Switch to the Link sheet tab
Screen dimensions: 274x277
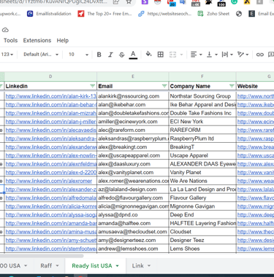pos(138,265)
